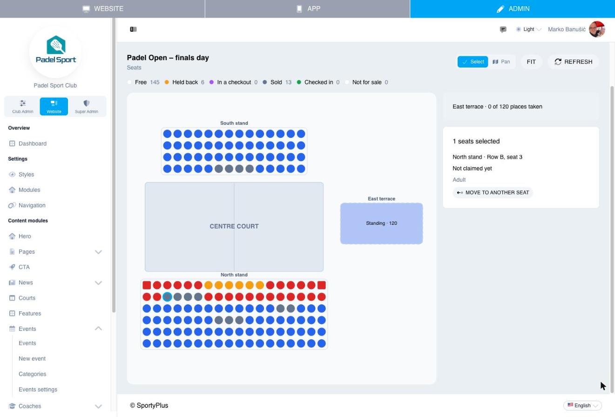Click the In a checkout purple legend dot
This screenshot has height=417, width=615.
pyautogui.click(x=211, y=82)
